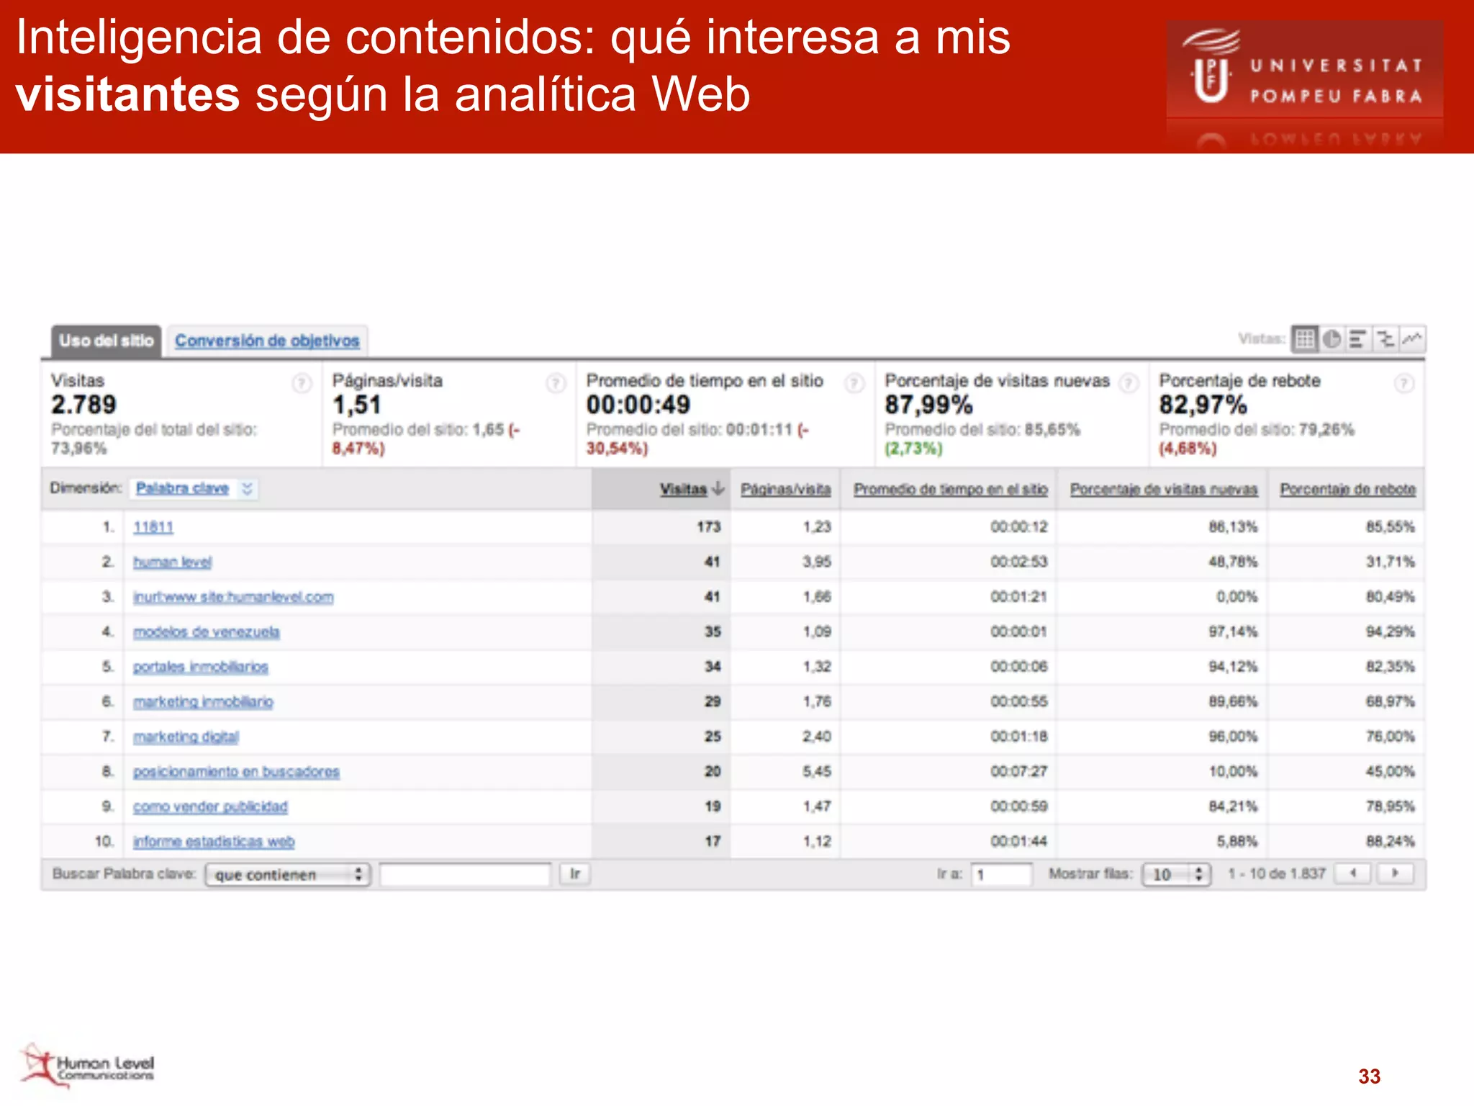The image size is (1474, 1106).
Task: Open help icon next to Visitas
Action: point(302,383)
